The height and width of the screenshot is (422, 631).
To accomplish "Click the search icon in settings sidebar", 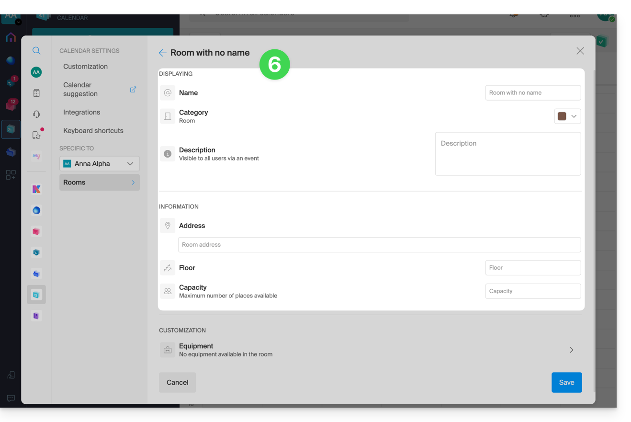I will pos(36,51).
